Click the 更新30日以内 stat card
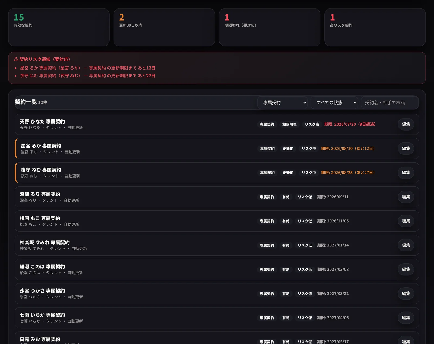 [x=164, y=27]
